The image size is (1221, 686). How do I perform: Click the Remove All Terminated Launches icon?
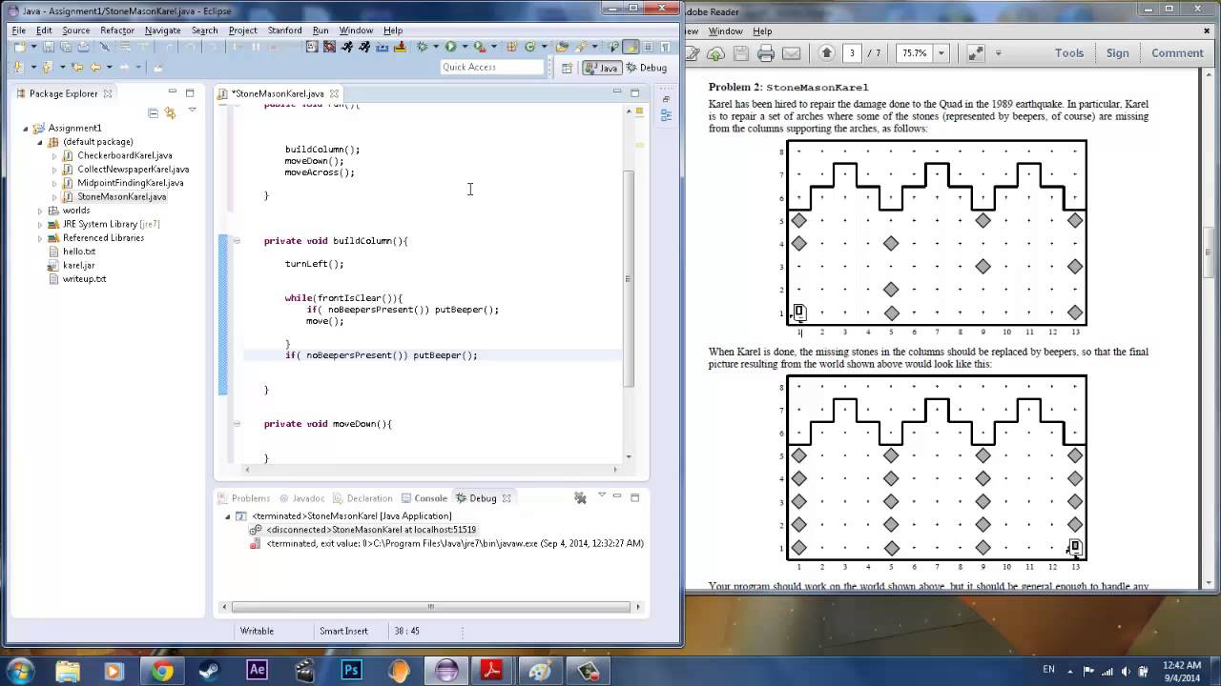point(579,497)
